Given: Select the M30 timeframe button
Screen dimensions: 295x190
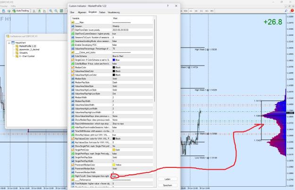Looking at the screenshot, I should pos(185,11).
